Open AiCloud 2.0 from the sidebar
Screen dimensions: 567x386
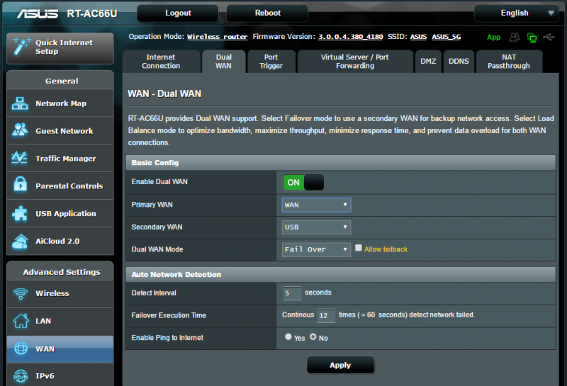60,241
